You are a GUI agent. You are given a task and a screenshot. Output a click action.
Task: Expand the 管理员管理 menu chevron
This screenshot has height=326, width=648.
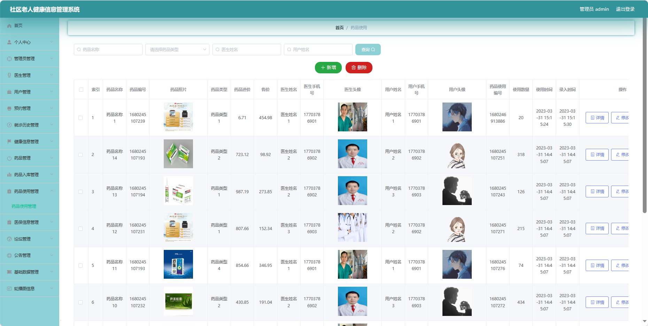52,59
